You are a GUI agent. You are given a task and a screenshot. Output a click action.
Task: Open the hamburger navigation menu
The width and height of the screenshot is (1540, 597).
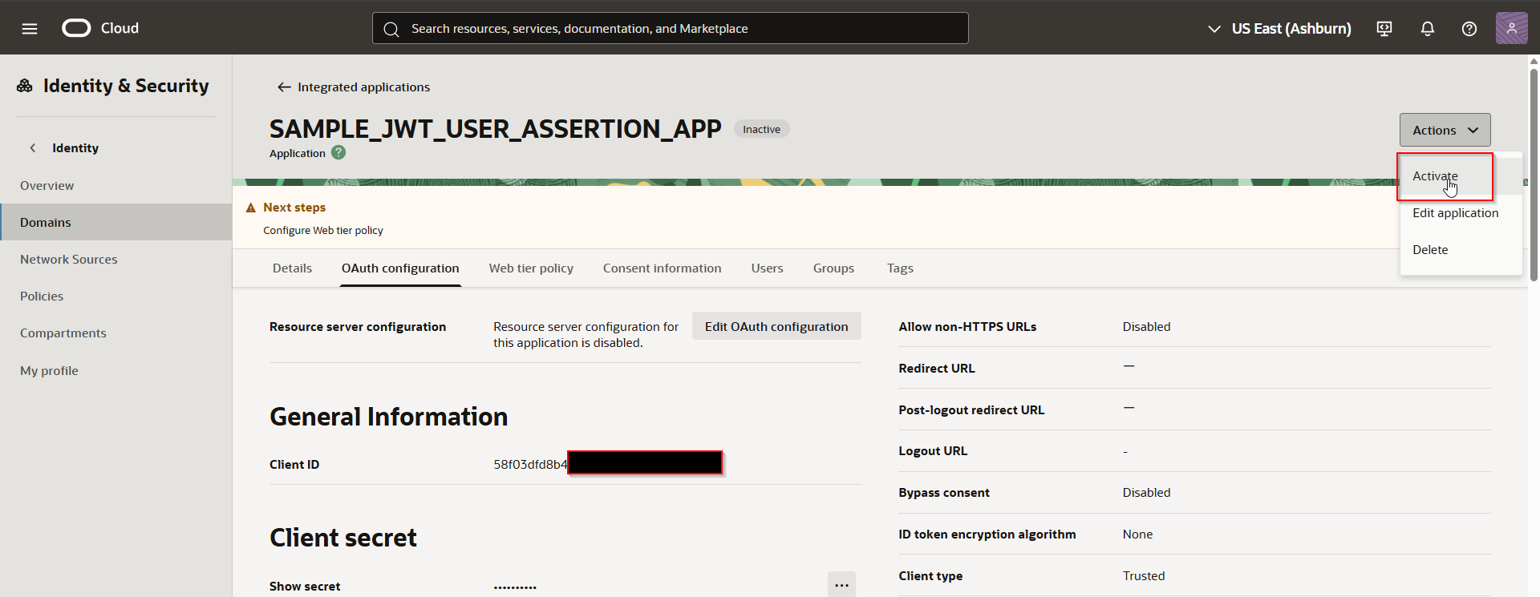pos(30,29)
